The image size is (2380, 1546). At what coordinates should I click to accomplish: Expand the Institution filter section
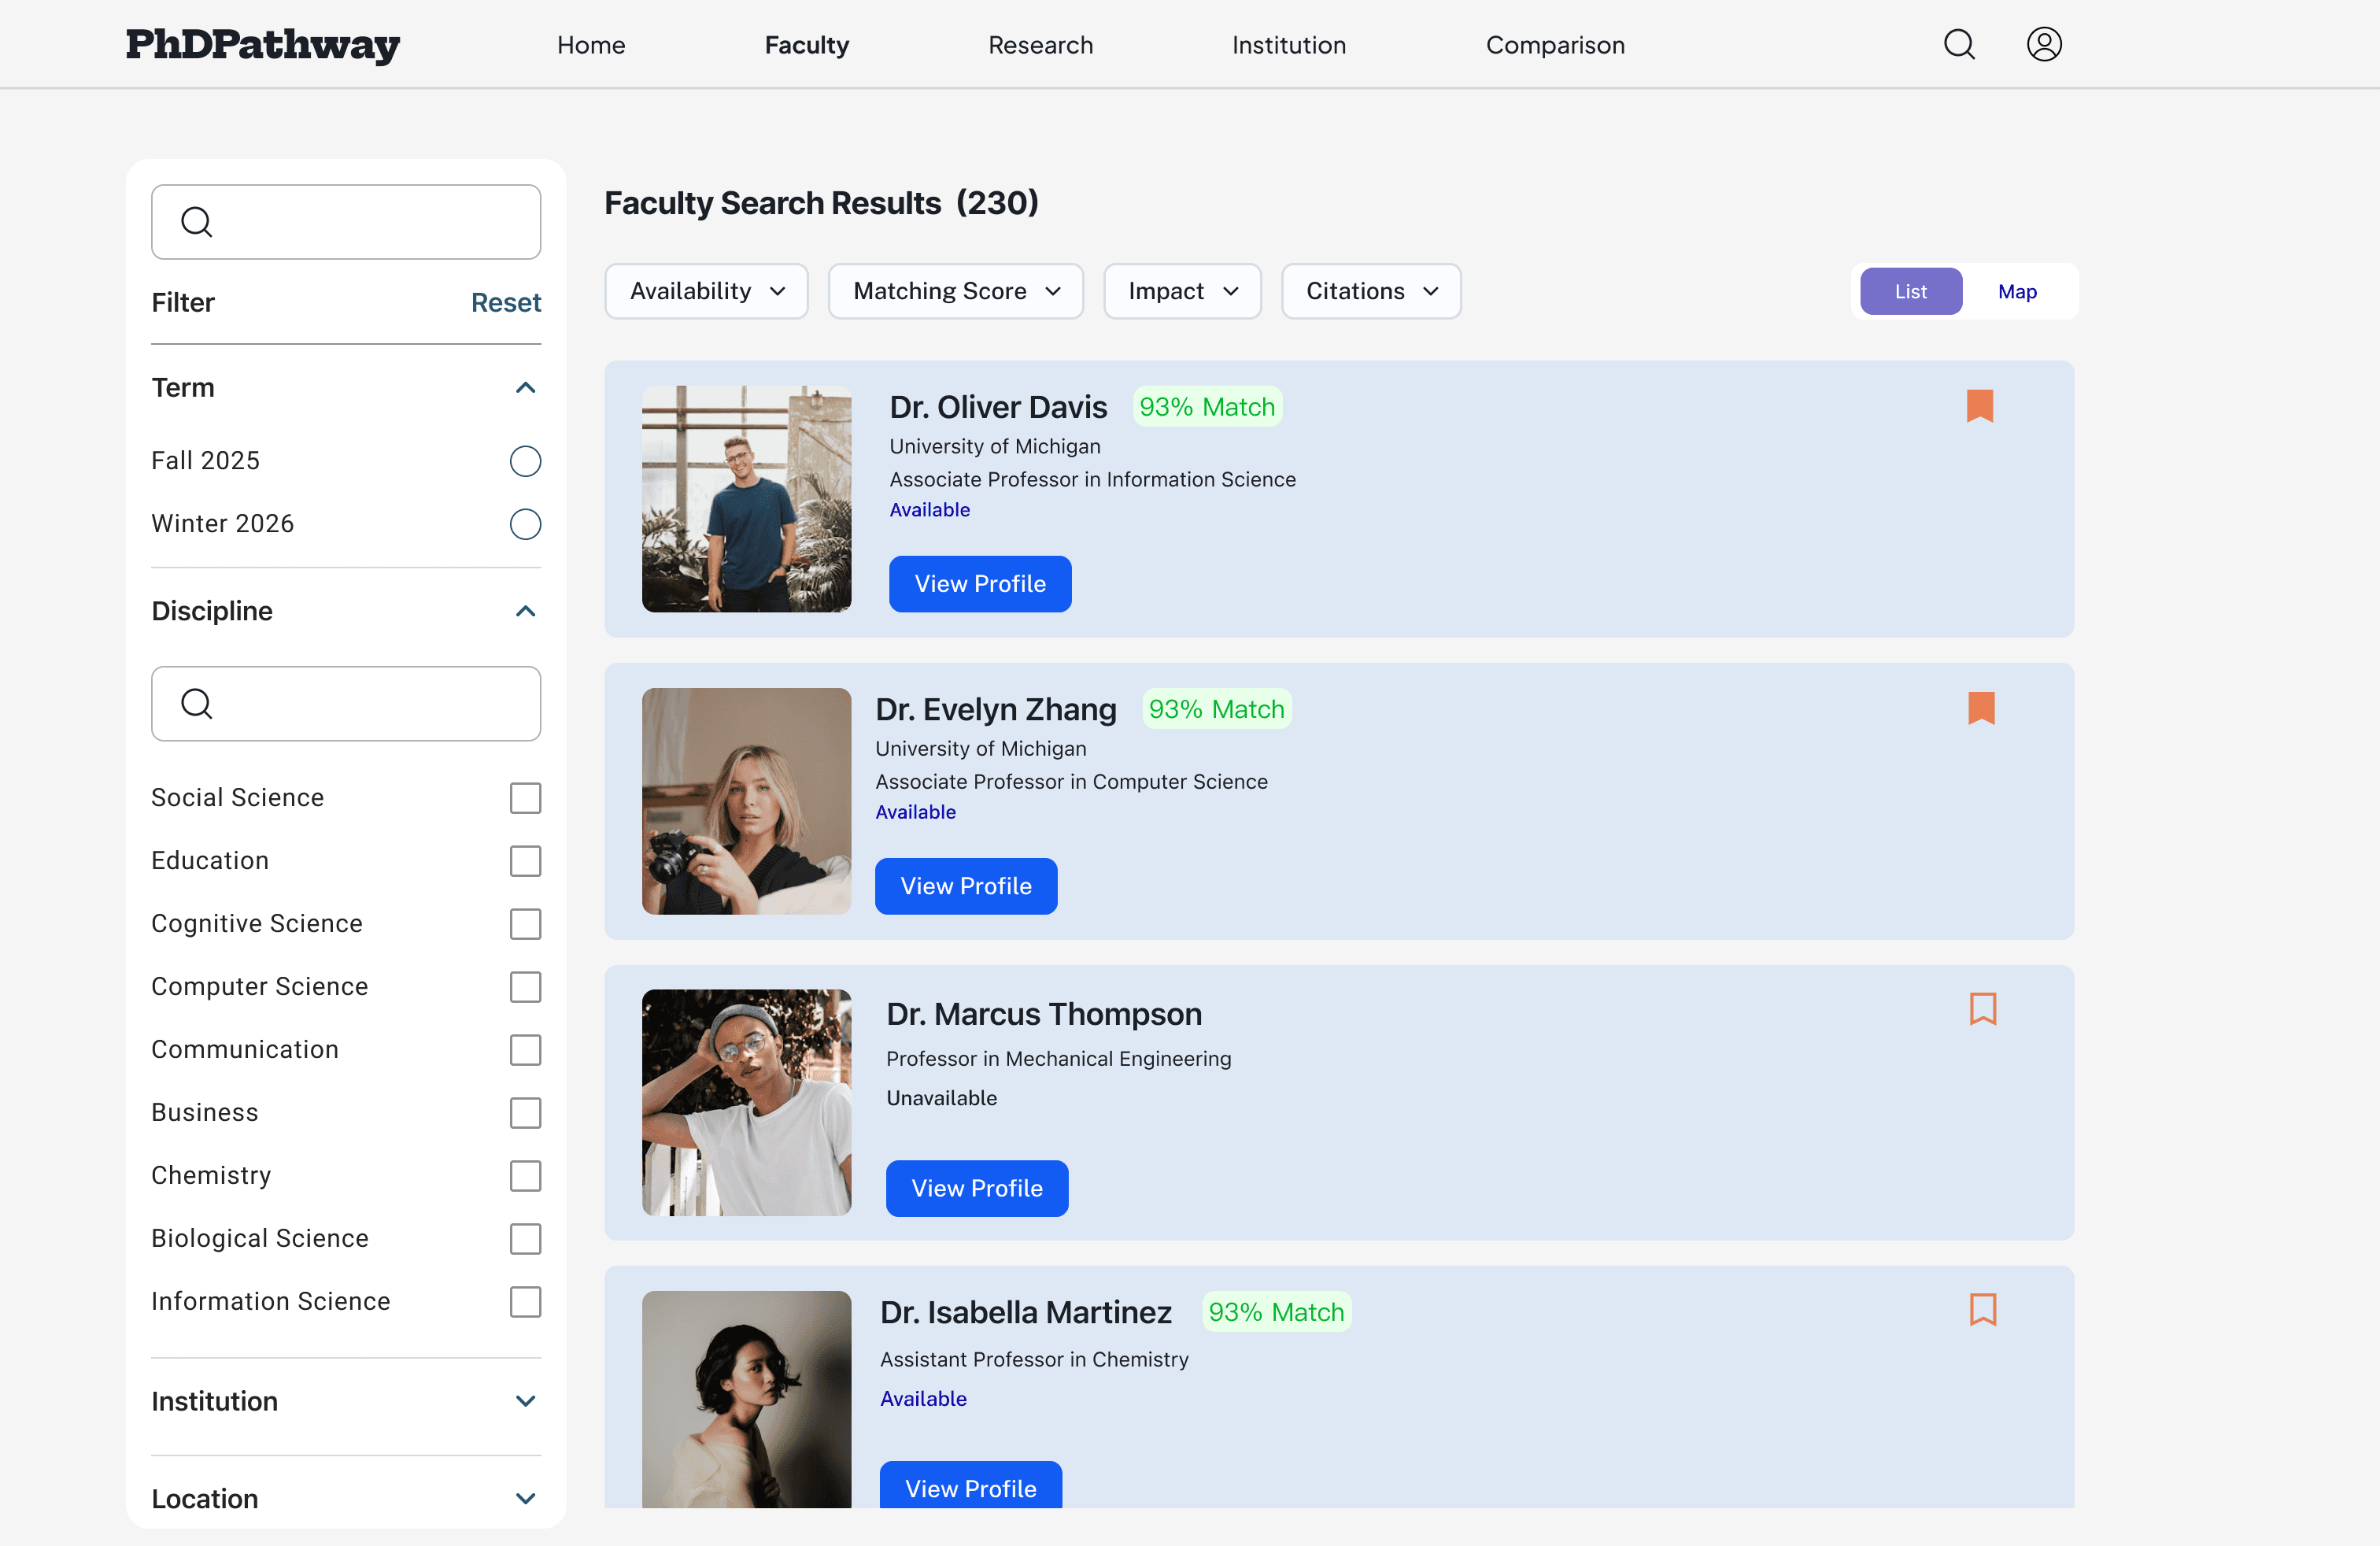(525, 1401)
